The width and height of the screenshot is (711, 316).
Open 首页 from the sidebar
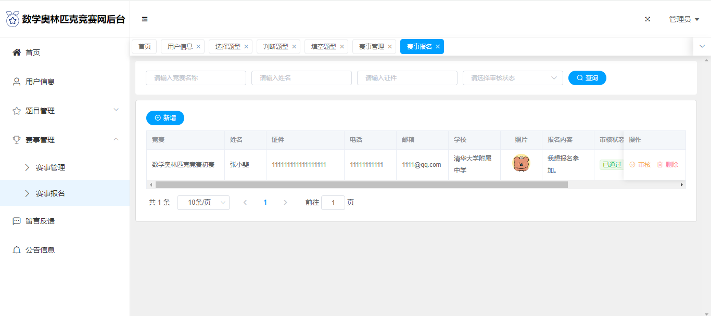click(33, 52)
